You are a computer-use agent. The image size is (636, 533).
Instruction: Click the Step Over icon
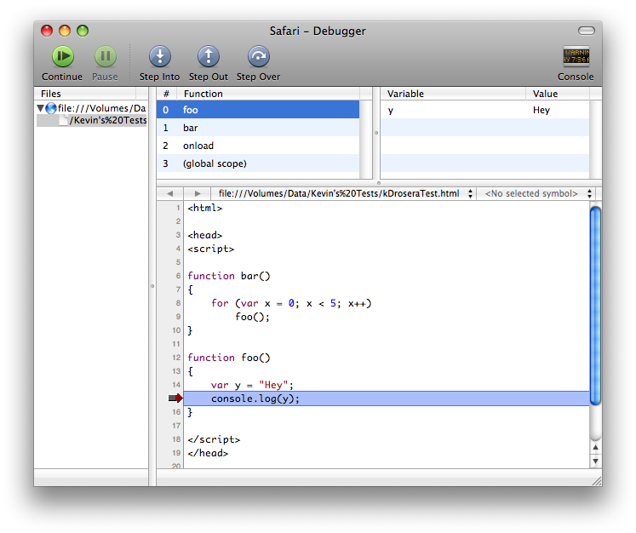click(x=258, y=56)
